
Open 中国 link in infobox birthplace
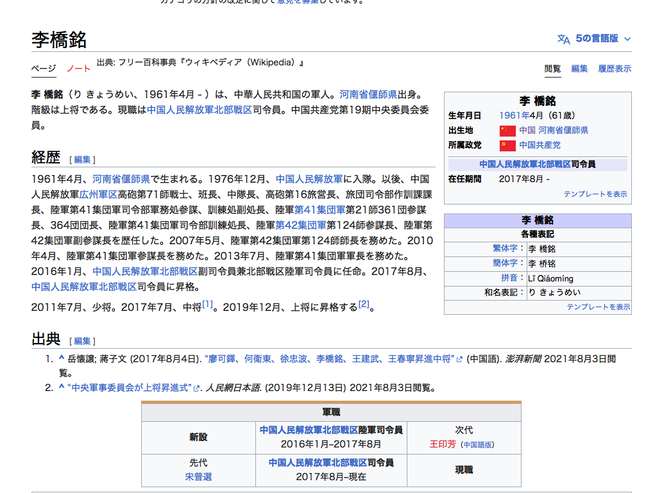(527, 130)
